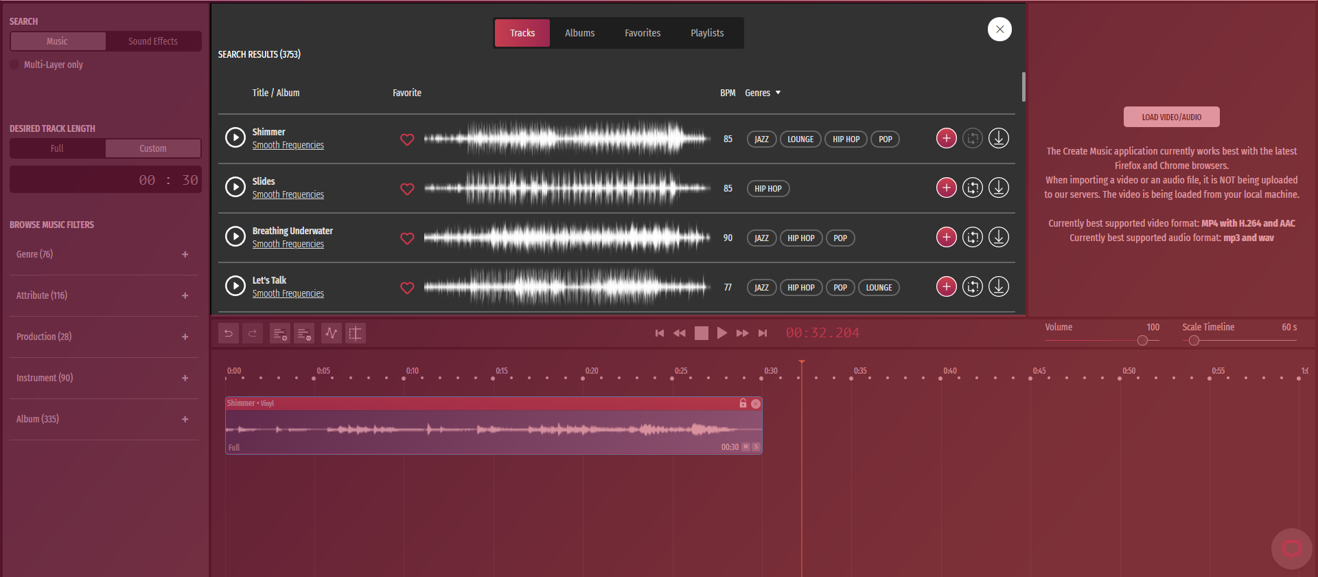
Task: Open the Genres column dropdown
Action: tap(763, 93)
